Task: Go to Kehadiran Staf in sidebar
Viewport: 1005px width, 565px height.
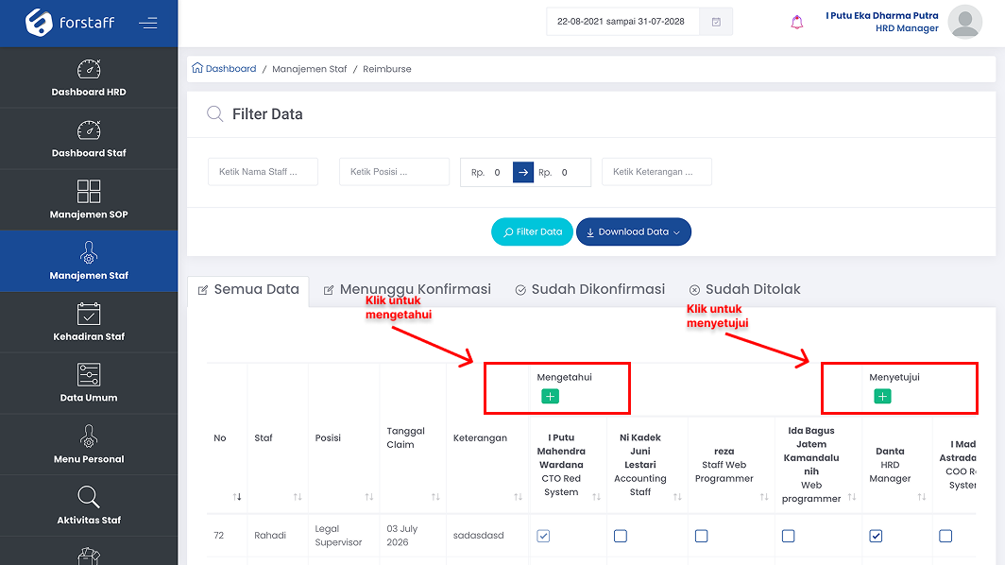Action: pos(89,322)
